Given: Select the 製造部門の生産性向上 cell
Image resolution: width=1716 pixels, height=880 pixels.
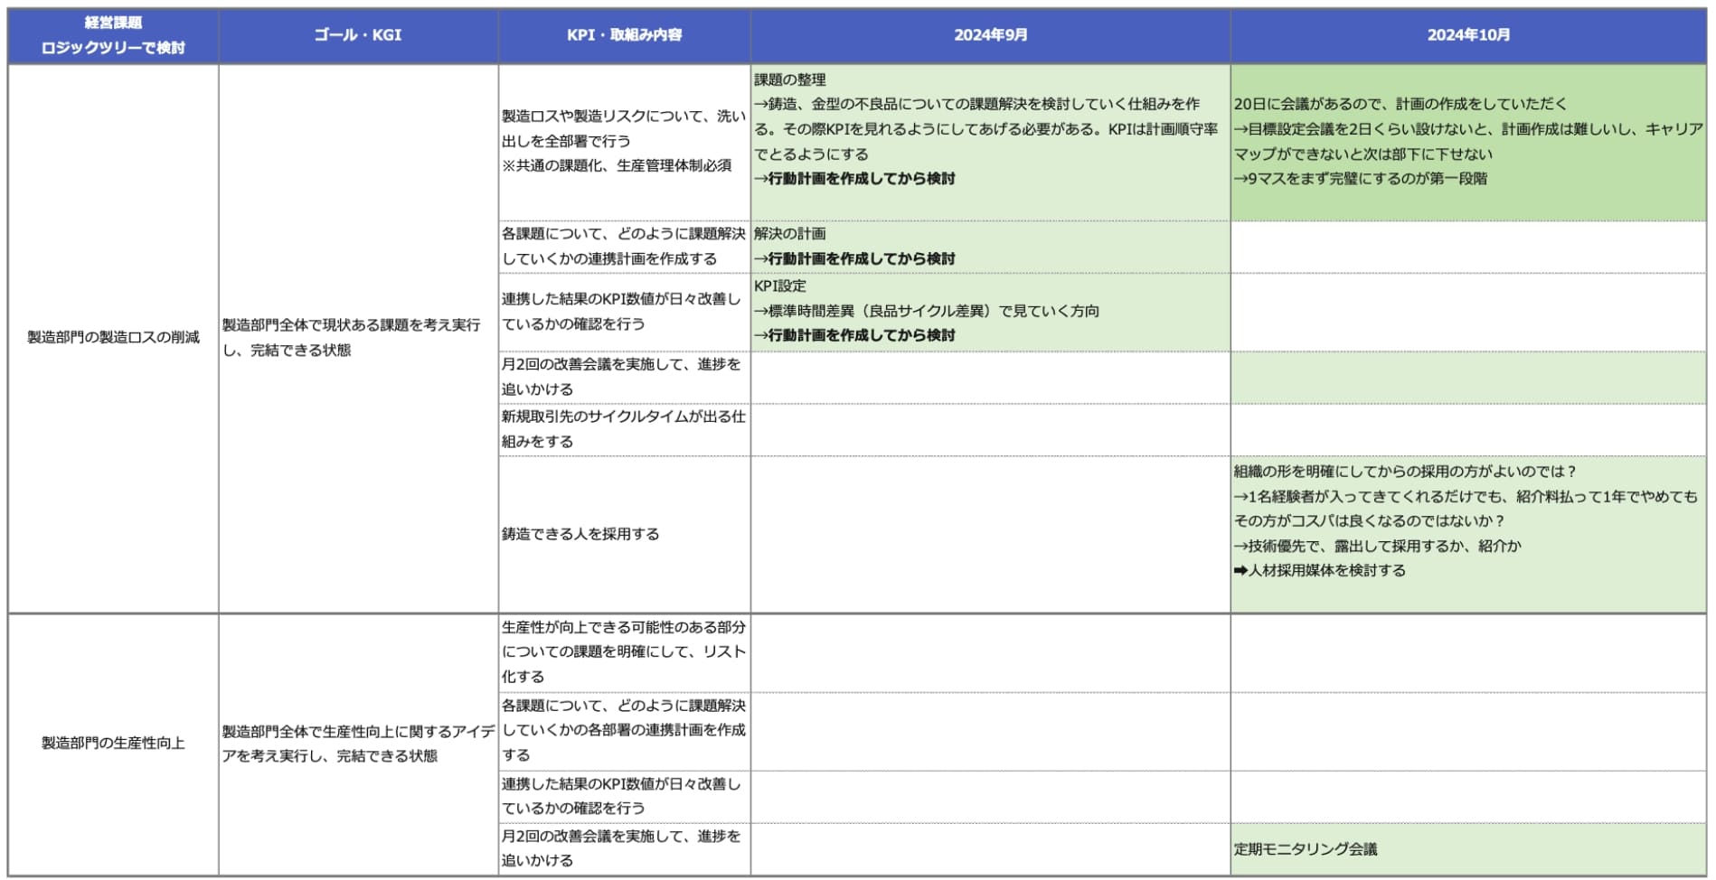Looking at the screenshot, I should click(x=113, y=744).
